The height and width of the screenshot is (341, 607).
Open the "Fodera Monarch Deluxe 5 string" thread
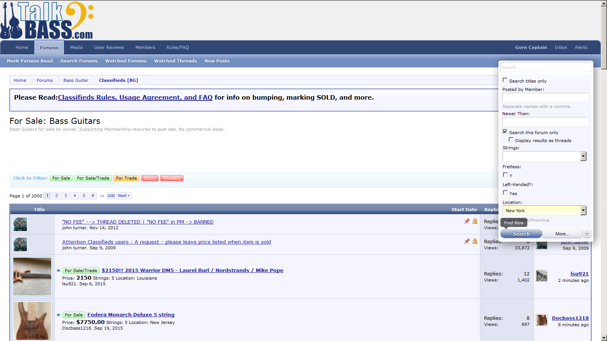click(131, 314)
